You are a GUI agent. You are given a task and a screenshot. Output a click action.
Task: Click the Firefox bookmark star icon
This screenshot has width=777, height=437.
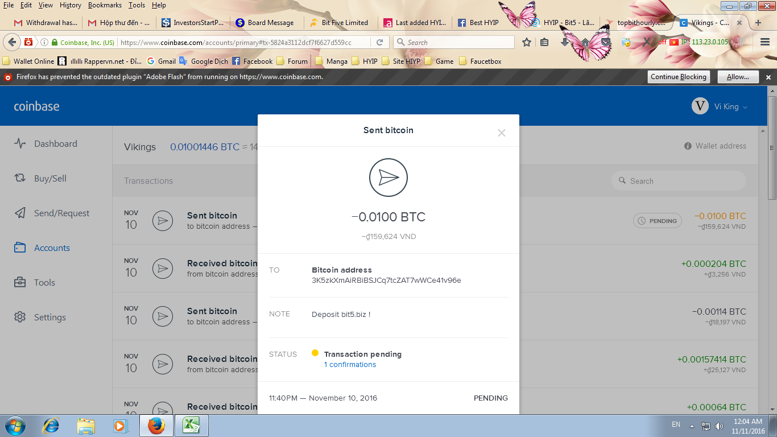click(527, 42)
